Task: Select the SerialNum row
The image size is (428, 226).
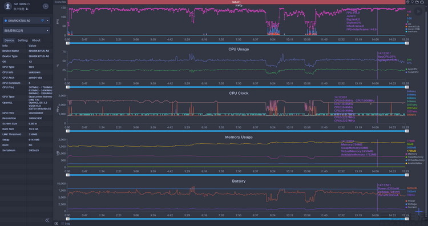Action: 26,151
